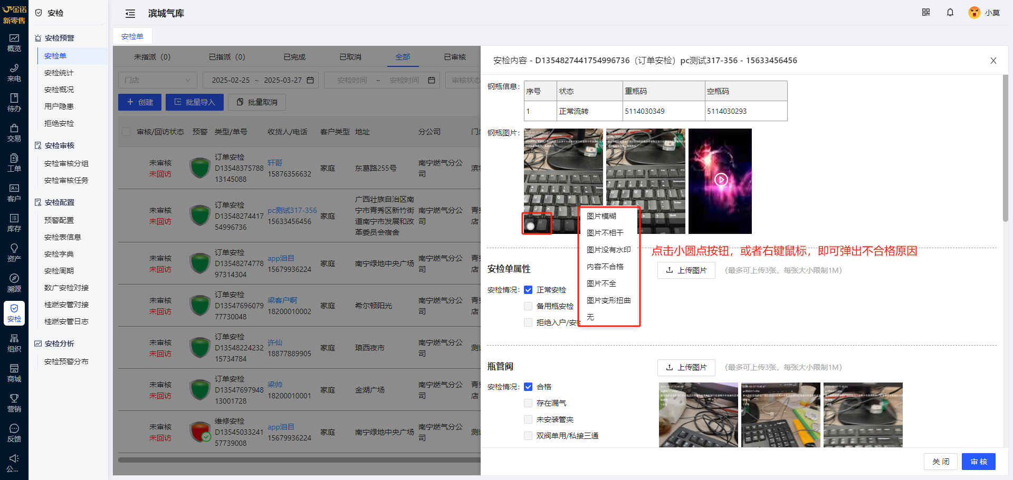Collapse sidebar with the hamburger menu icon
1013x480 pixels.
pyautogui.click(x=130, y=14)
